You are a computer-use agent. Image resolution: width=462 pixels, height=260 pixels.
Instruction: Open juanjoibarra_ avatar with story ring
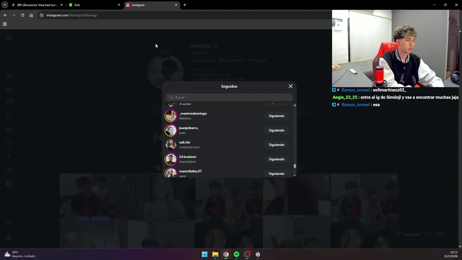coord(171,130)
